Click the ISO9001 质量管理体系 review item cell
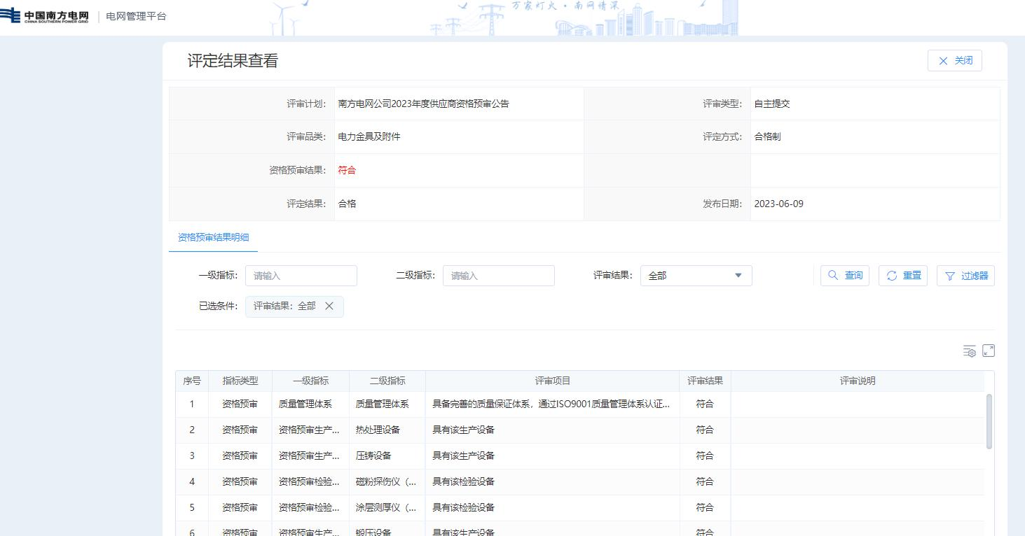The width and height of the screenshot is (1025, 536). coord(552,404)
